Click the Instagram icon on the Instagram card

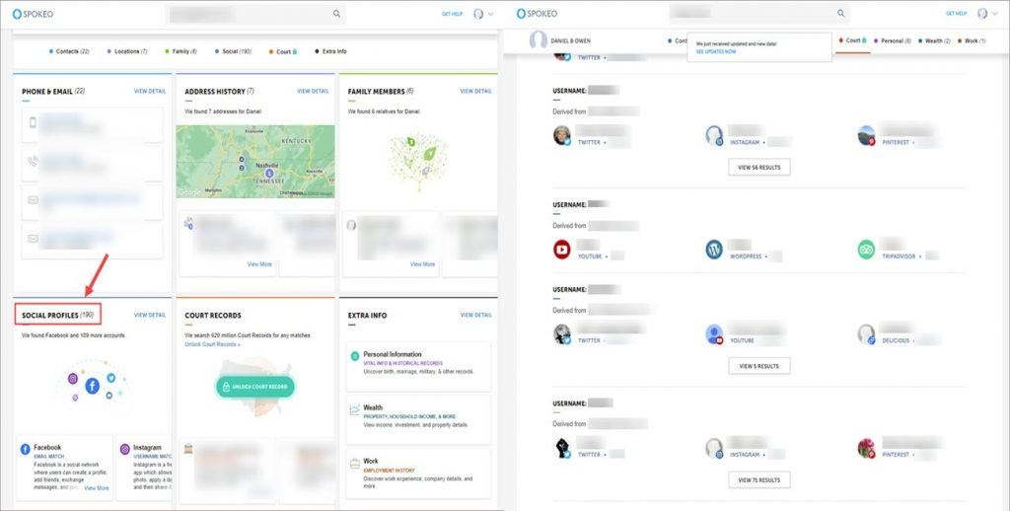pyautogui.click(x=125, y=449)
